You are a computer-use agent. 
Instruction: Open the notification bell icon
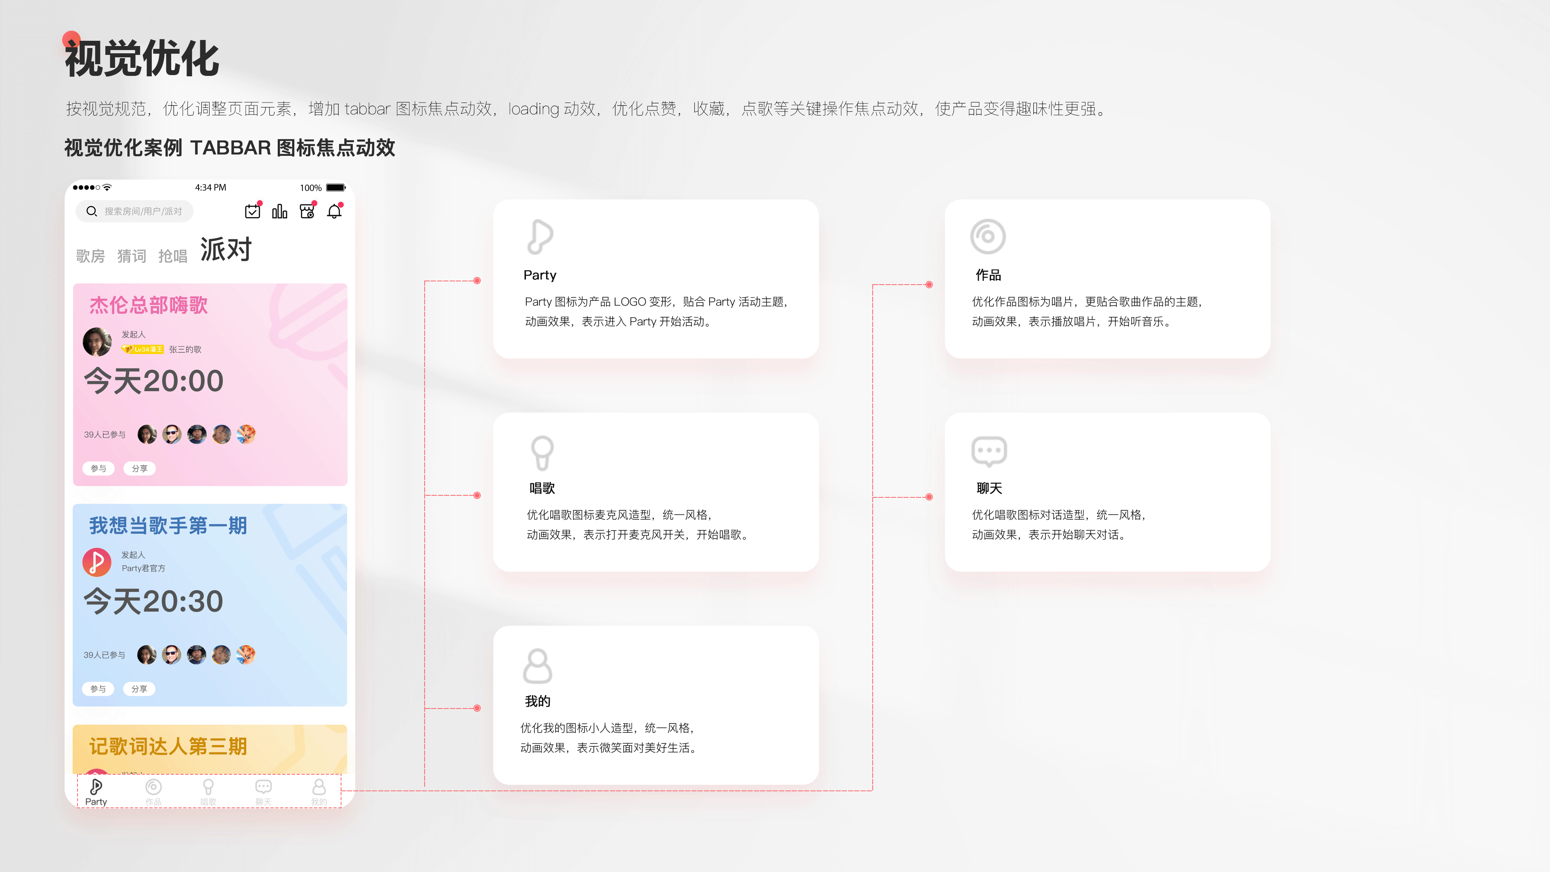click(335, 211)
